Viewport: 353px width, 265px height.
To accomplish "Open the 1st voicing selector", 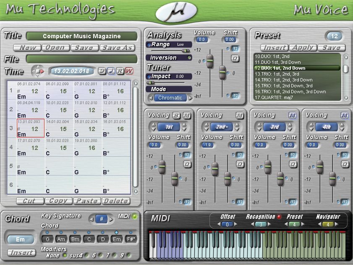I will point(169,127).
